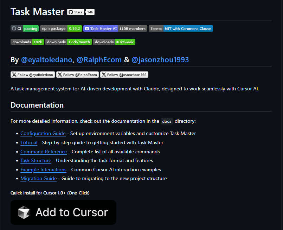This screenshot has height=230, width=283.
Task: Open the Command Reference link
Action: coord(44,152)
